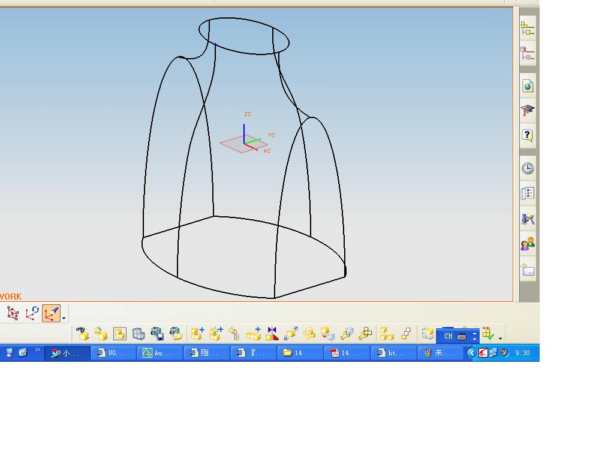Click the Show Product Outline icon
614x460 pixels.
[x=139, y=334]
